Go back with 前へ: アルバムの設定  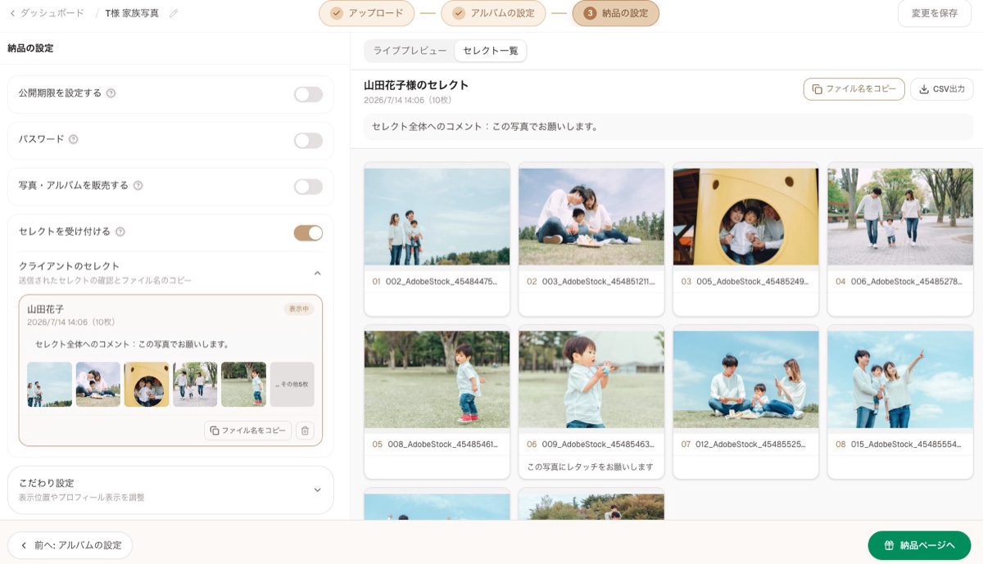coord(70,545)
